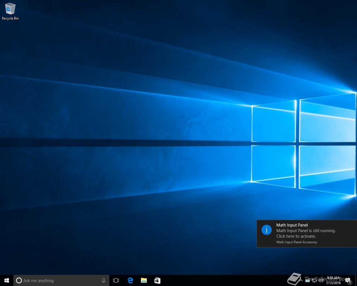The height and width of the screenshot is (286, 357).
Task: Click the Cortana 'Ask me anything' search box
Action: click(61, 280)
